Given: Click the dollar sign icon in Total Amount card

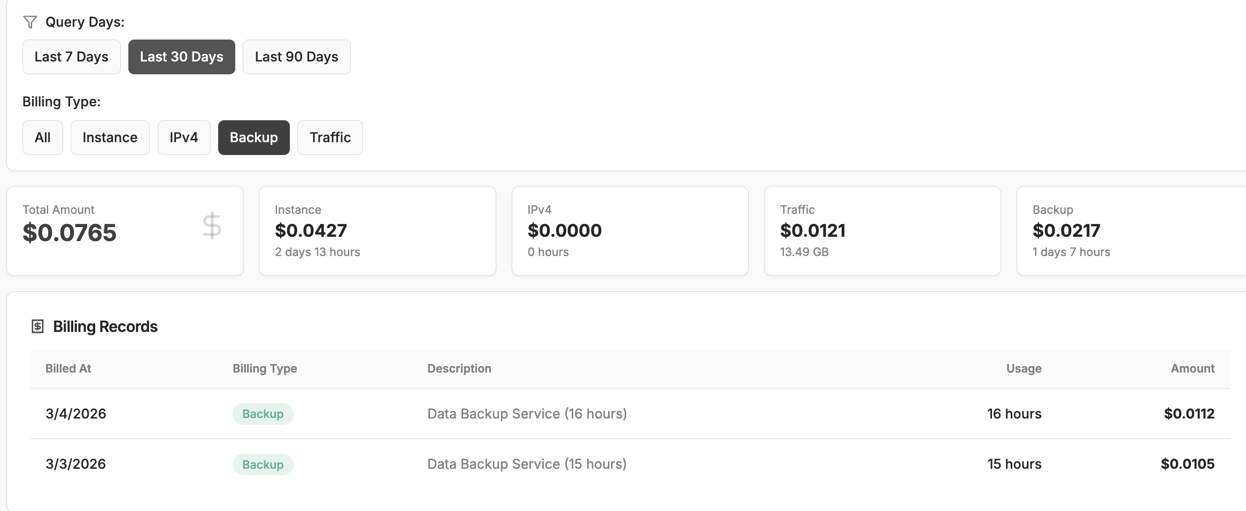Looking at the screenshot, I should click(x=212, y=226).
